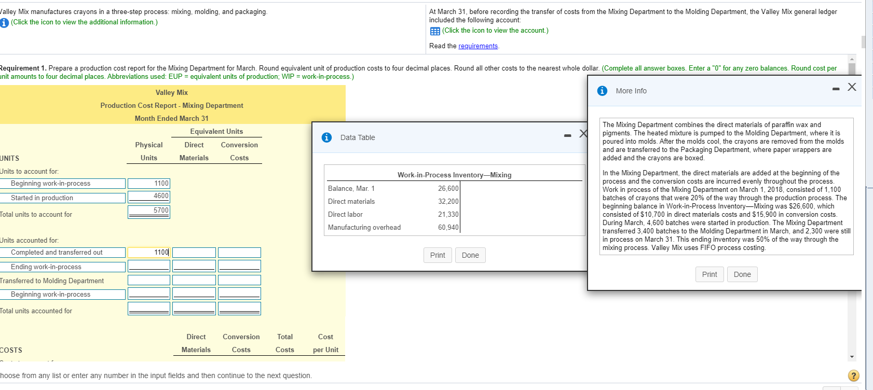873x390 pixels.
Task: Close the More Info window
Action: point(852,87)
